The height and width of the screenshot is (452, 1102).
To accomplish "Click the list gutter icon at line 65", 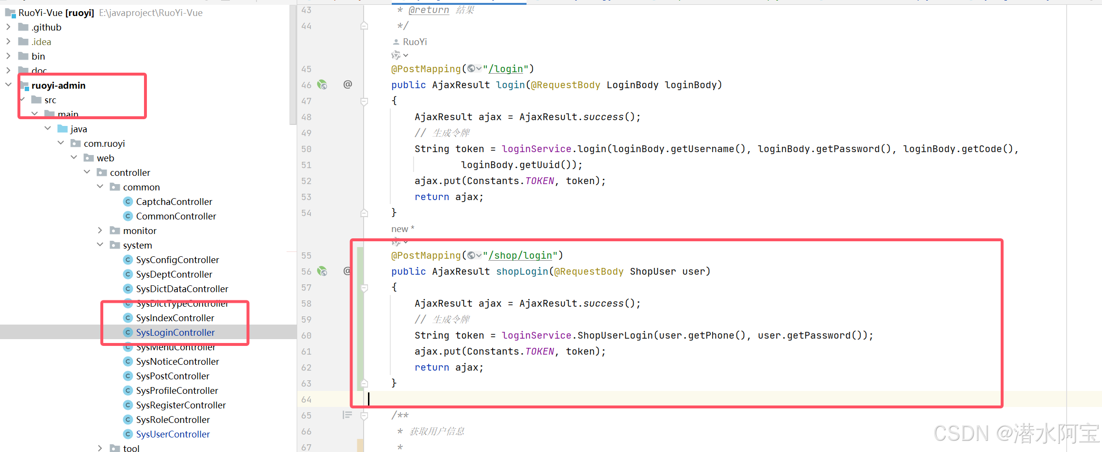I will point(347,415).
